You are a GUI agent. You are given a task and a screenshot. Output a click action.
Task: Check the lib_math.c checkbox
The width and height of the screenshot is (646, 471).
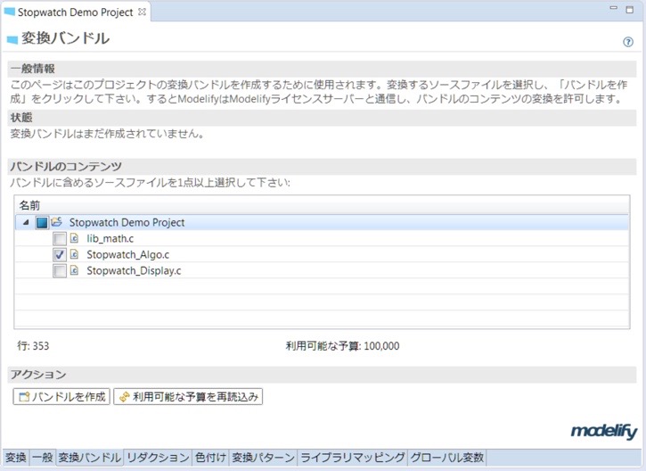tap(60, 239)
